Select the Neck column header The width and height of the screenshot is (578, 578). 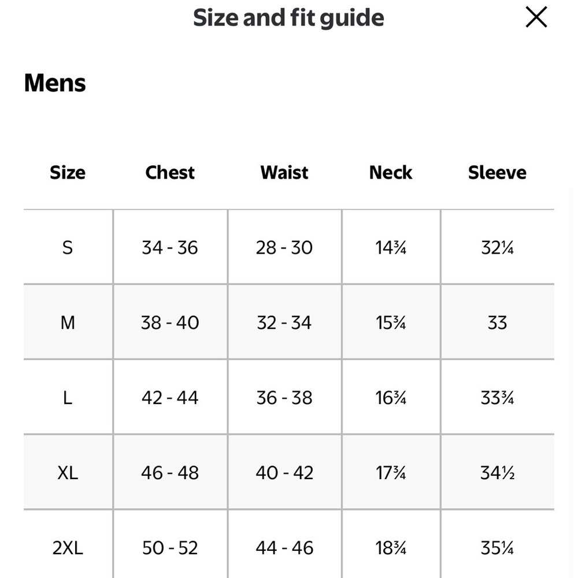(x=391, y=172)
